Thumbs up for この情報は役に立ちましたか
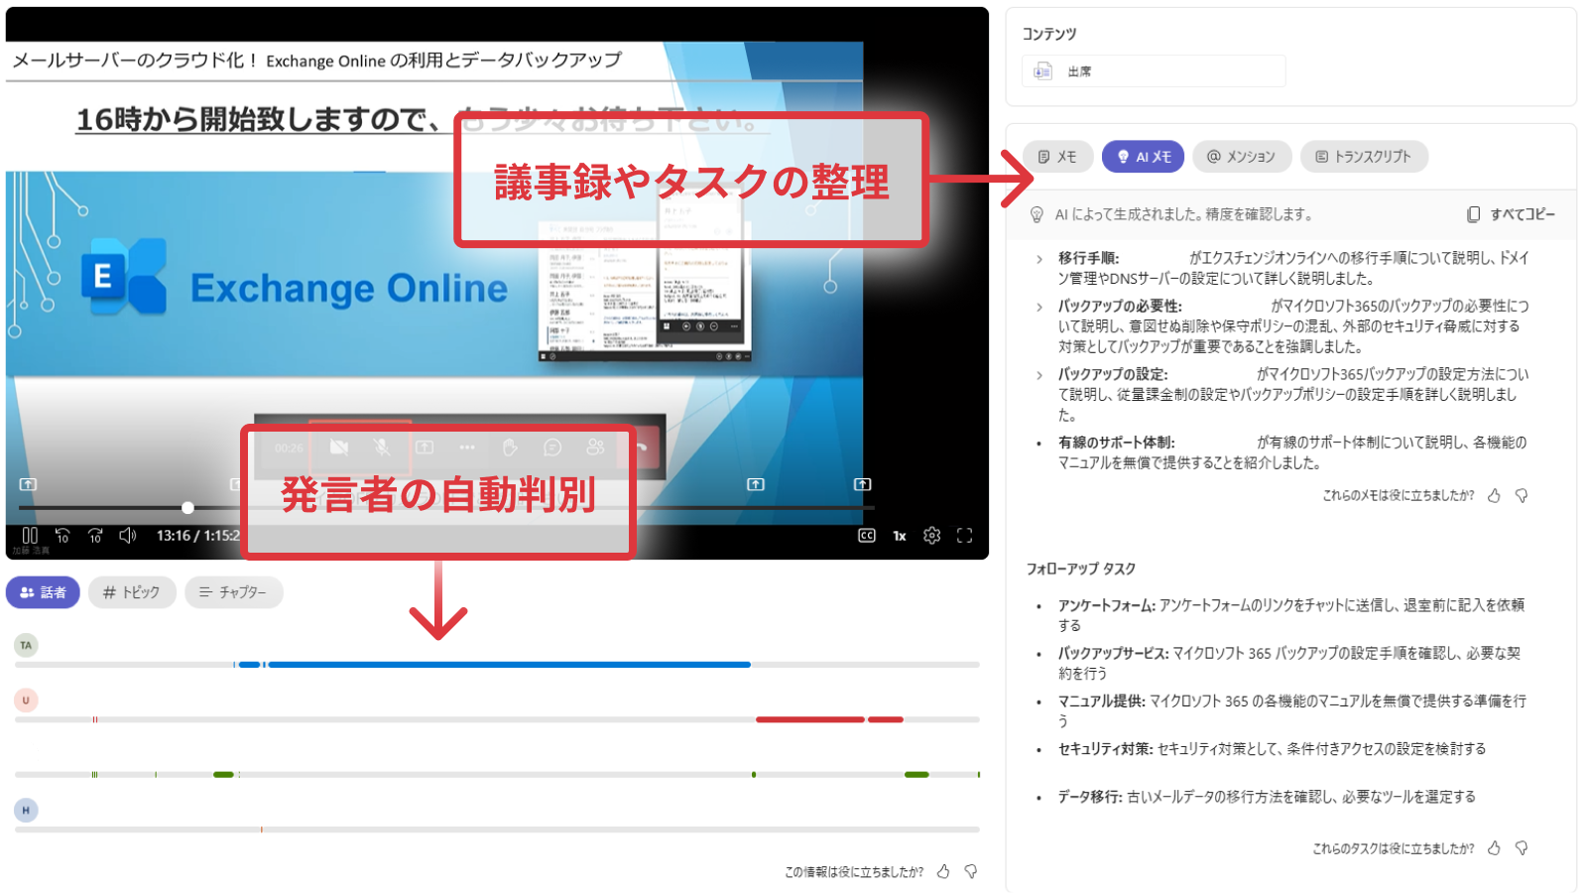This screenshot has width=1587, height=893. [x=943, y=871]
